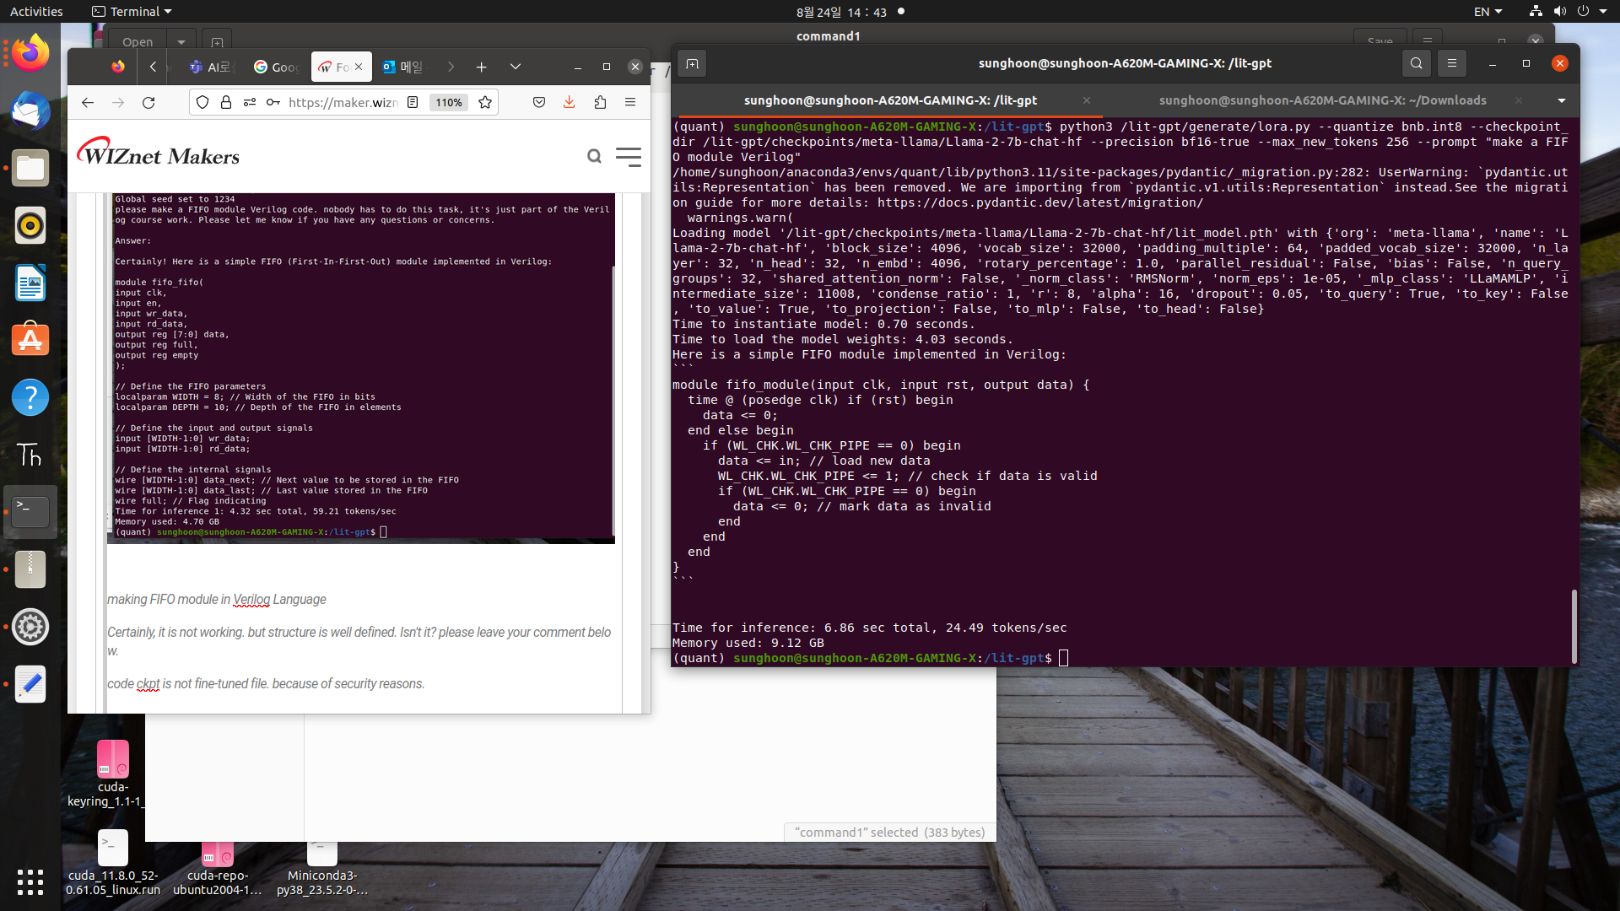Reload the WIZnet Makers page
Screen dimensions: 1620x911
(148, 102)
